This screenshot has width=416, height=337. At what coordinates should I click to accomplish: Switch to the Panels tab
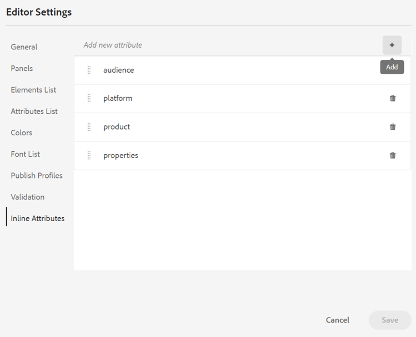22,69
